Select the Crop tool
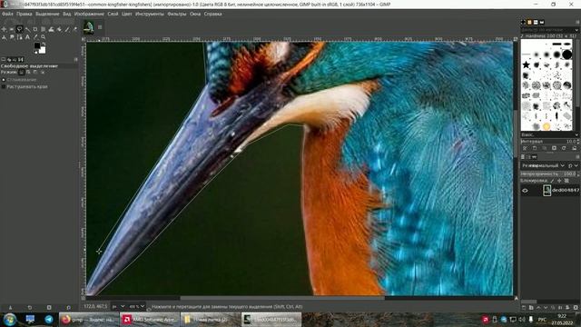This screenshot has width=581, height=327. (x=35, y=29)
